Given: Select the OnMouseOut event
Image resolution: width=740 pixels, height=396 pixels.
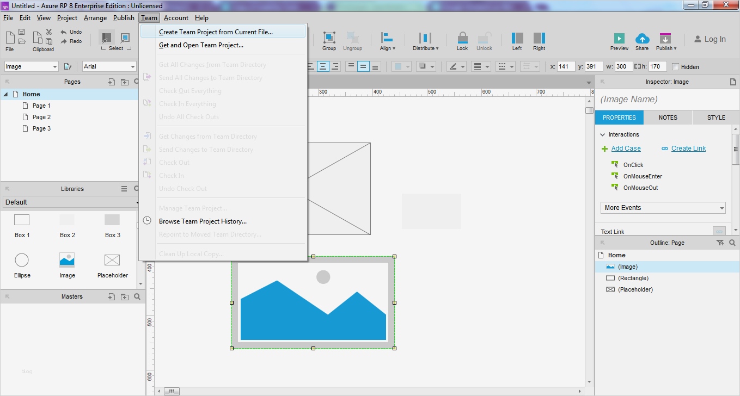Looking at the screenshot, I should 640,188.
